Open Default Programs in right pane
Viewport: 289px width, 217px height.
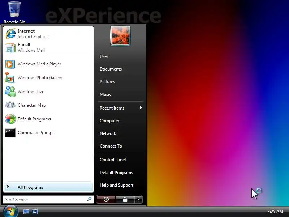point(116,173)
